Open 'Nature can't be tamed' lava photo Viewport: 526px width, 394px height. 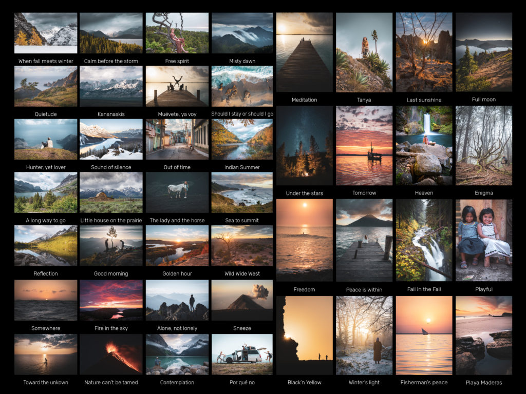(111, 354)
